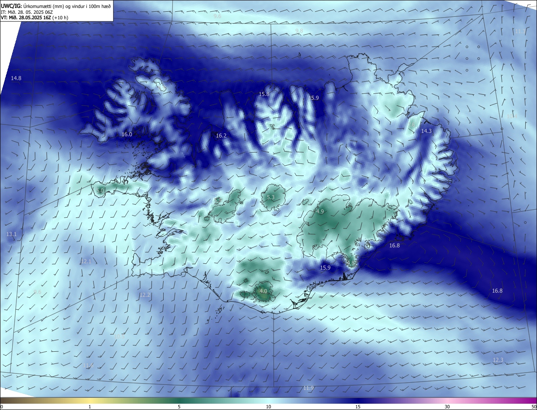Click the 13.1 value on the map
The height and width of the screenshot is (410, 537).
tap(11, 234)
